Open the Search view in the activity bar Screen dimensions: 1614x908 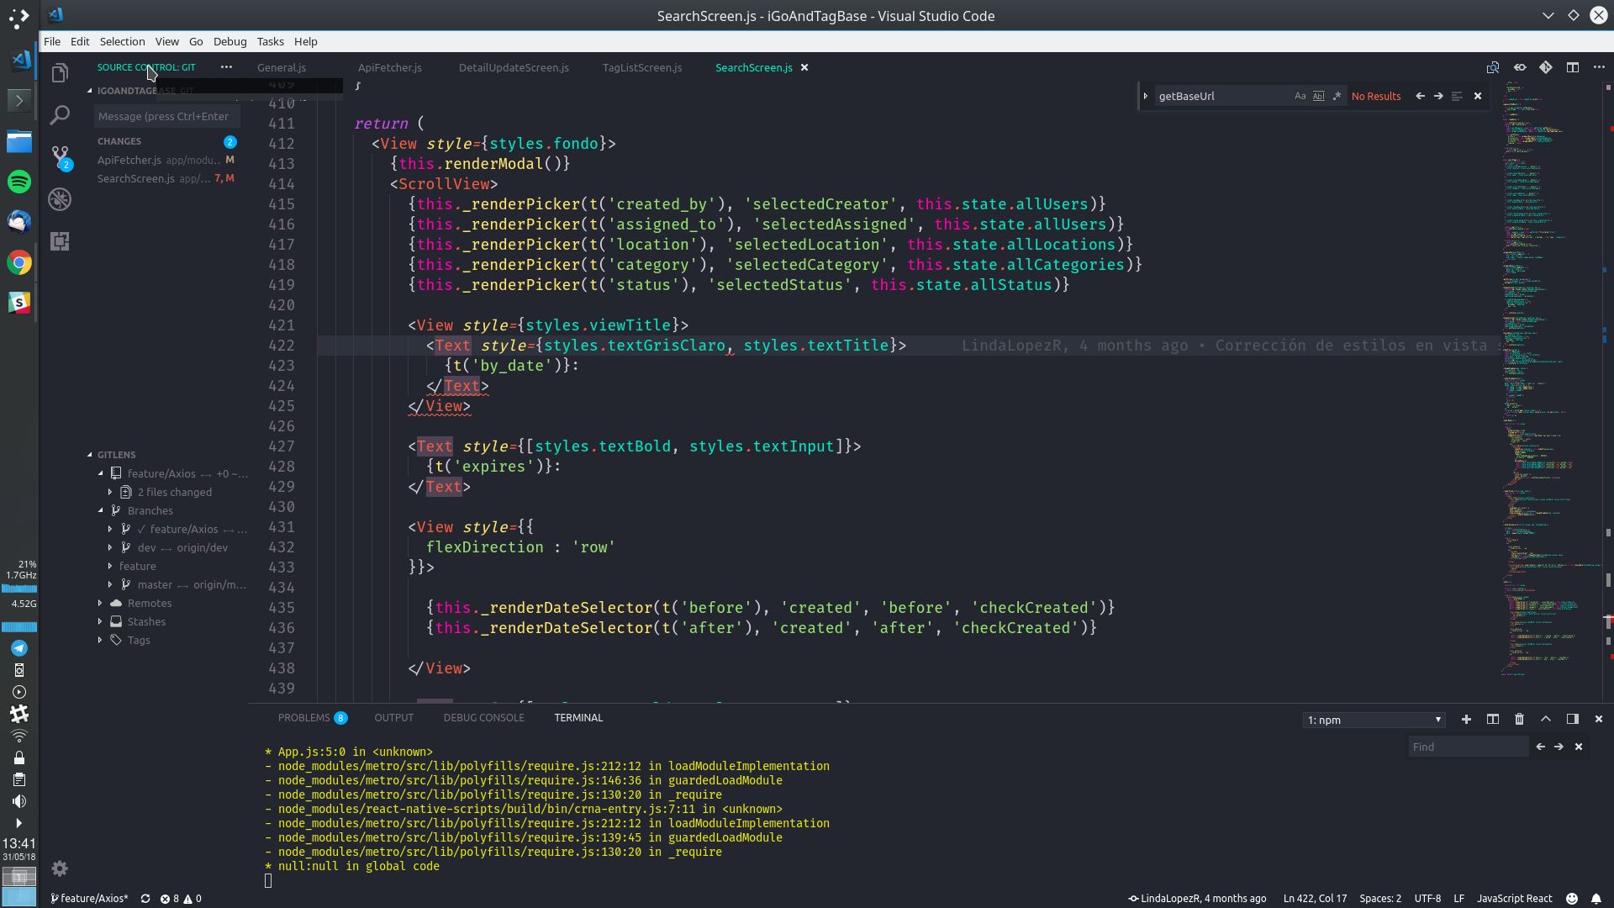(61, 115)
